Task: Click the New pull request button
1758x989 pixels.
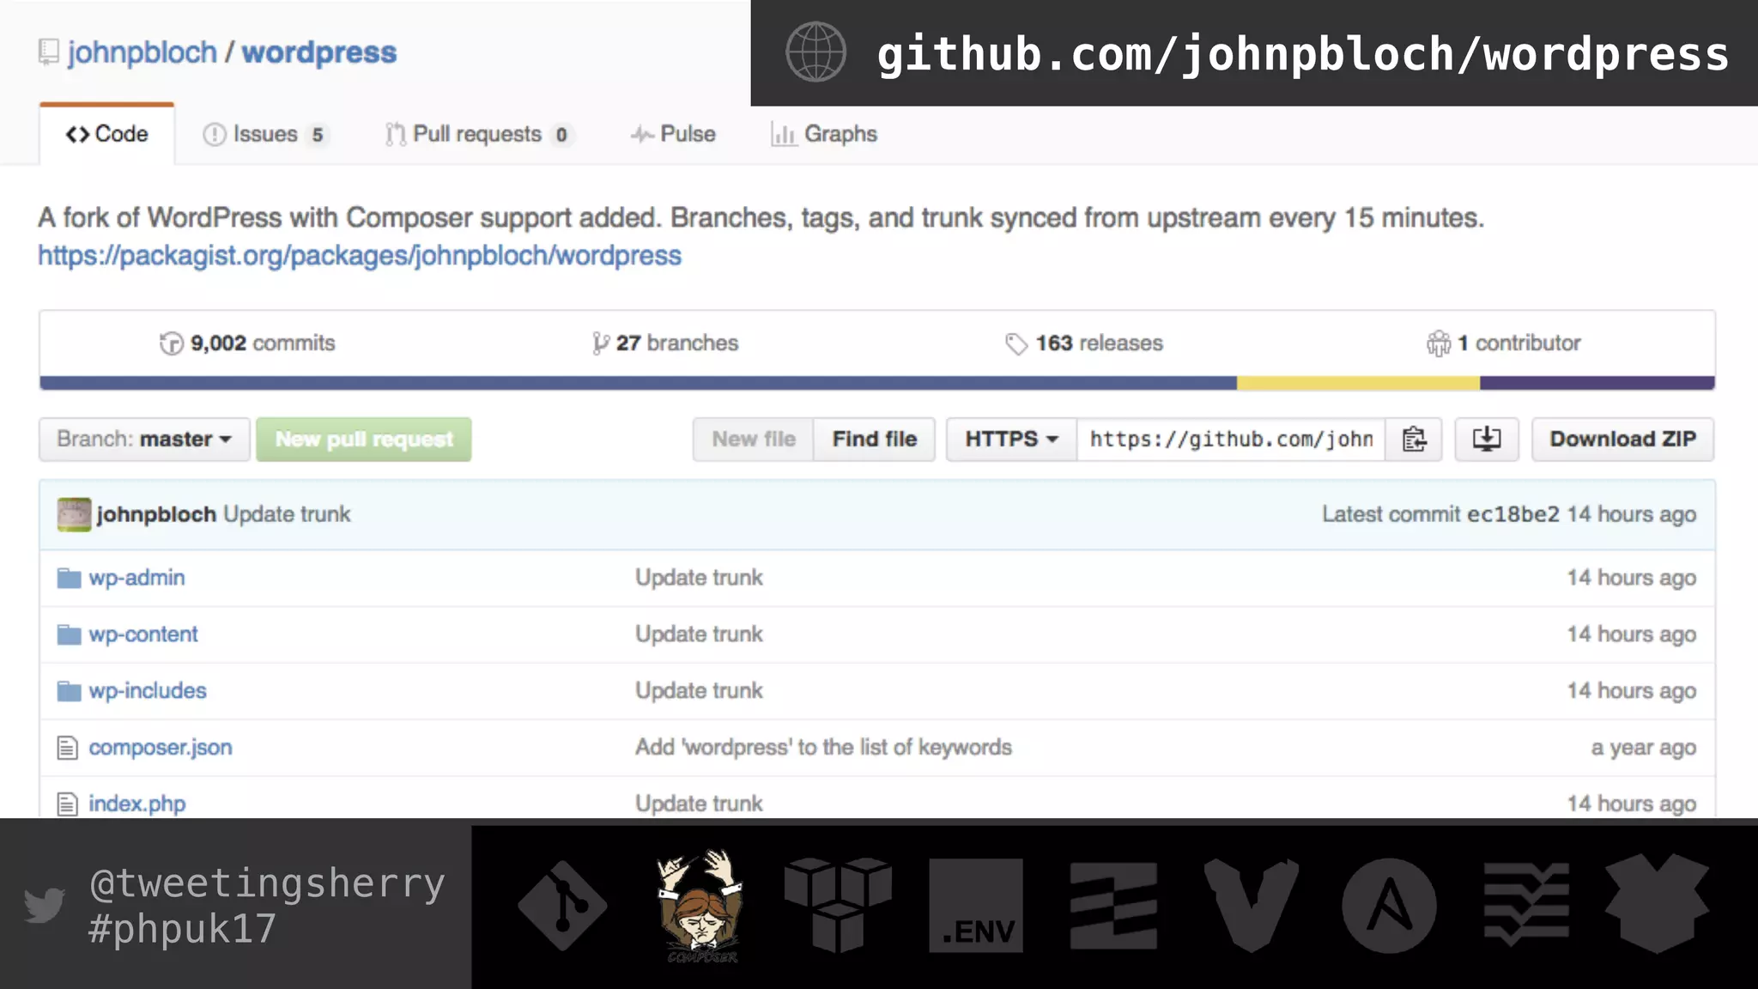Action: pos(364,440)
